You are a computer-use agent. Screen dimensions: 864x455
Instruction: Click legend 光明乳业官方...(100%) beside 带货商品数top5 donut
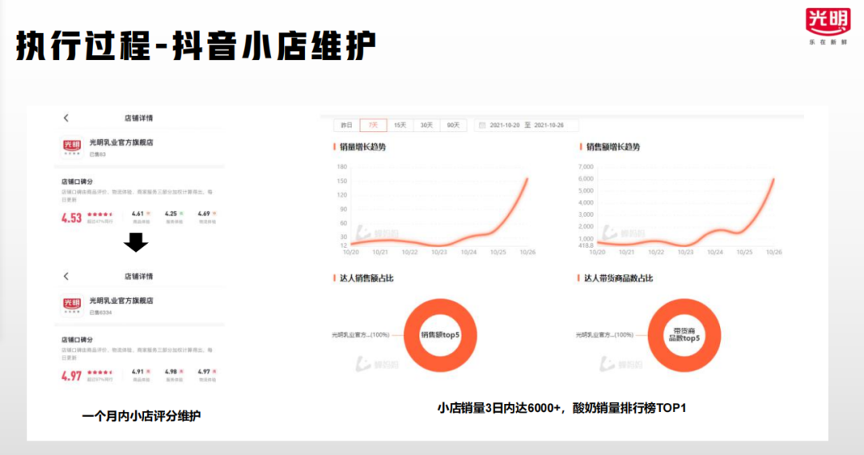click(x=605, y=335)
